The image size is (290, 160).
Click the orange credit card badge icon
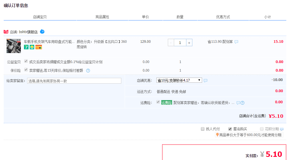coord(39,47)
